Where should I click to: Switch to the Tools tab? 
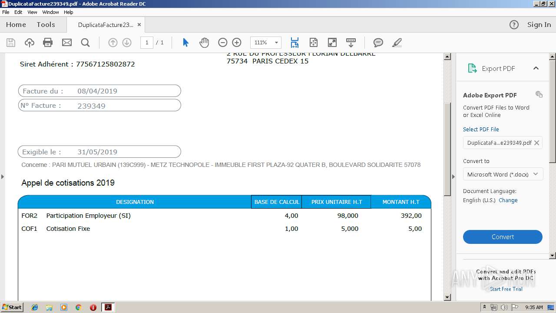tap(46, 25)
